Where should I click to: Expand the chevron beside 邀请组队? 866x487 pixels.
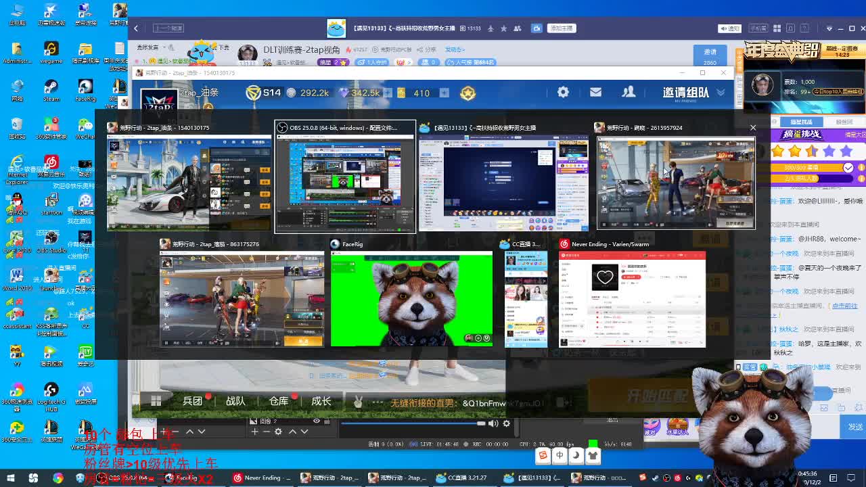tap(721, 93)
